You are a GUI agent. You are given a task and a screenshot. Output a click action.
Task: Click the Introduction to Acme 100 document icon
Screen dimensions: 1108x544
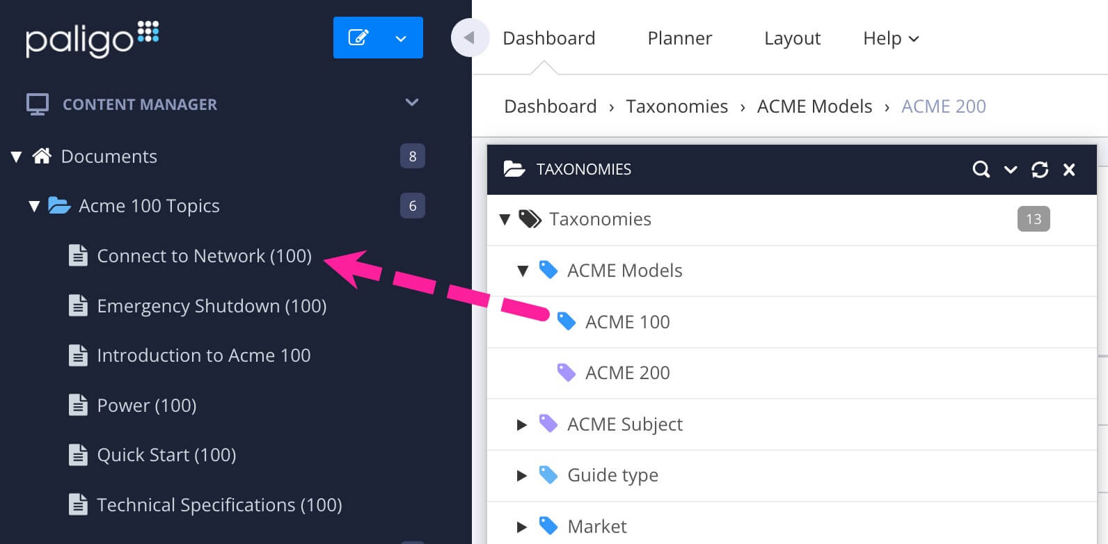(78, 355)
